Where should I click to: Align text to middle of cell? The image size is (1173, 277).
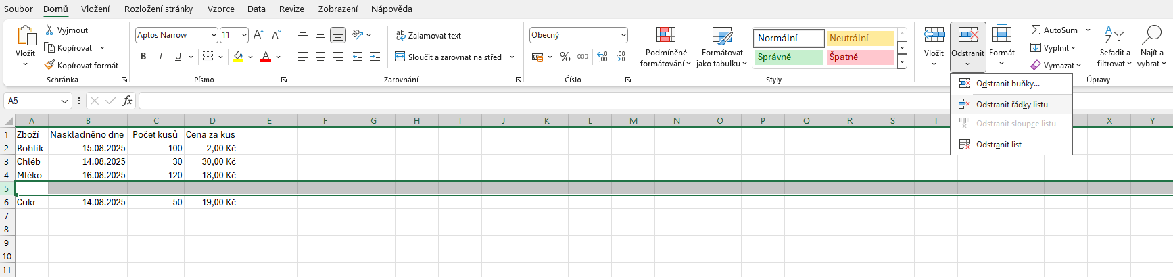[x=320, y=35]
